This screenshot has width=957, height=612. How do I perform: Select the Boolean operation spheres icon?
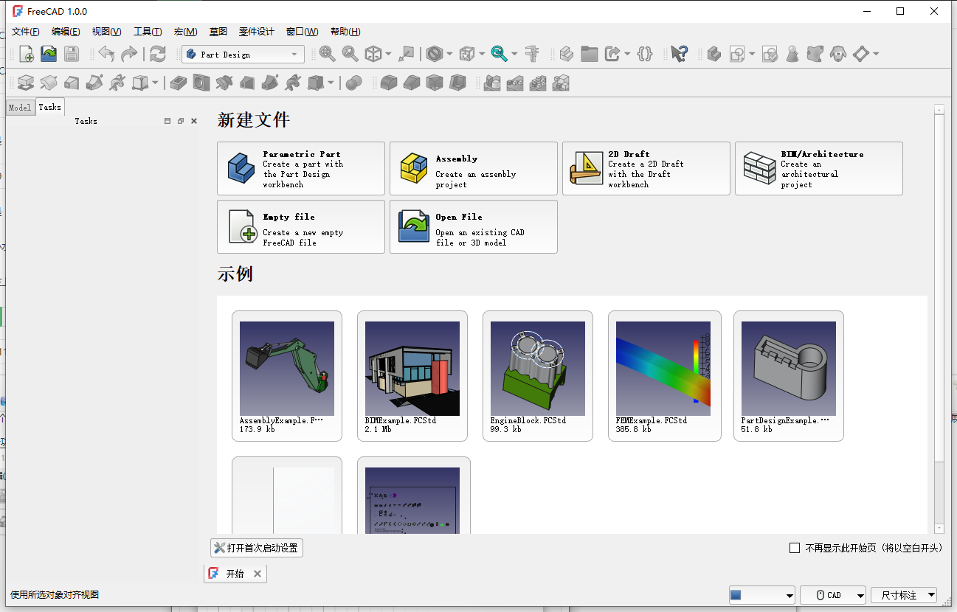(354, 83)
